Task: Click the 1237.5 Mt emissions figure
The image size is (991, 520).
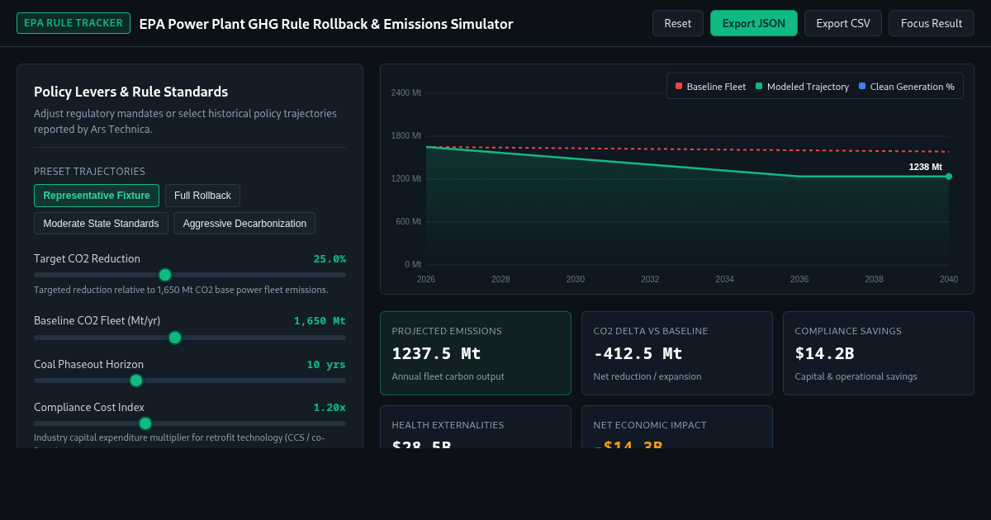Action: click(436, 353)
